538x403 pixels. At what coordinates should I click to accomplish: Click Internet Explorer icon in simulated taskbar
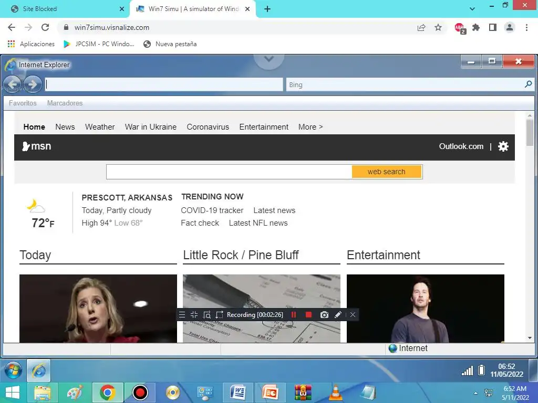click(39, 370)
